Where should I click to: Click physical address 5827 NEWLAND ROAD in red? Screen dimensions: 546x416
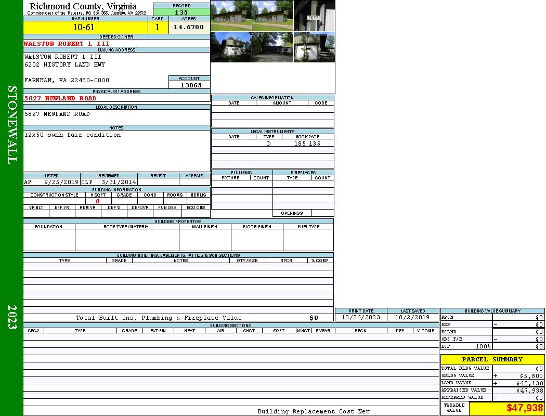(x=60, y=98)
